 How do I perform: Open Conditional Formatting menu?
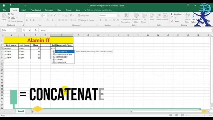point(126,18)
